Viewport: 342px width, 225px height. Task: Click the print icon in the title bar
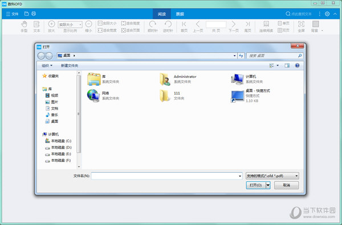click(34, 14)
